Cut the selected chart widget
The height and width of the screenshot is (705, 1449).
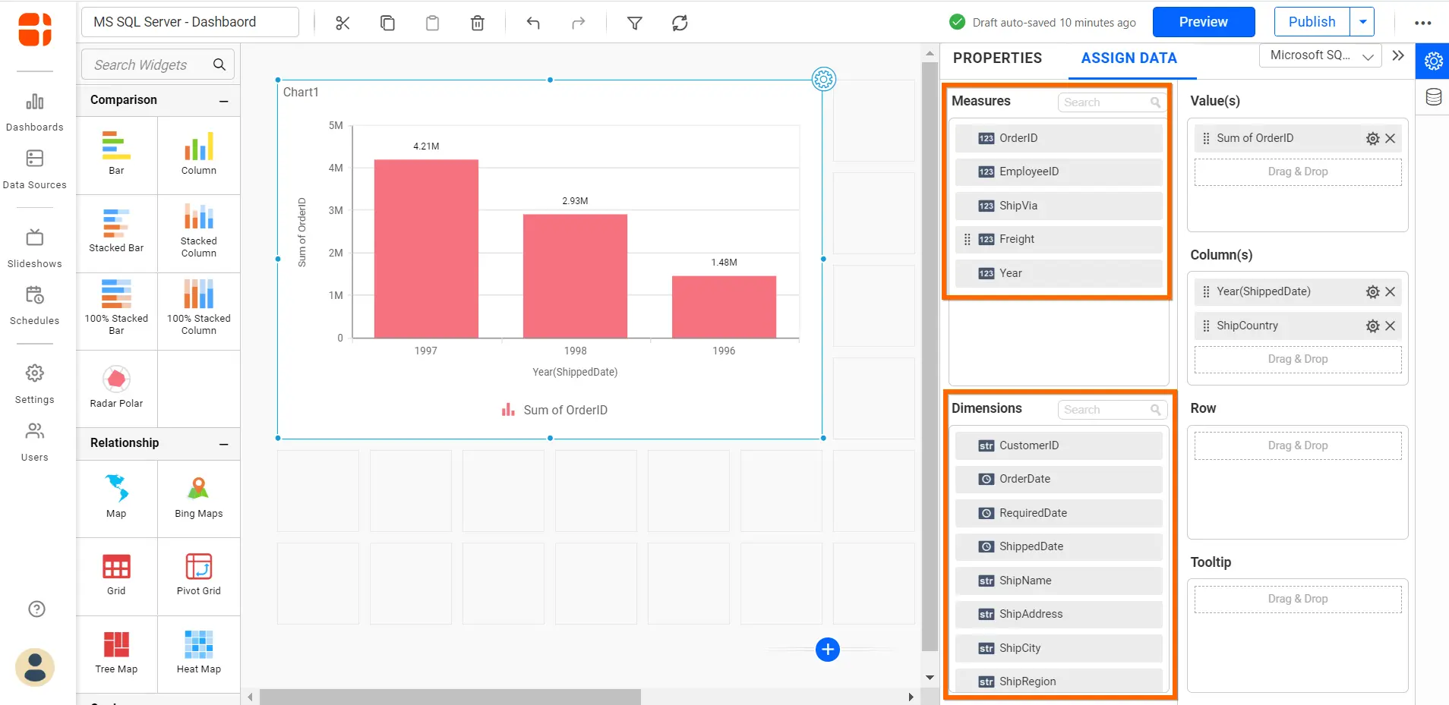(x=341, y=23)
